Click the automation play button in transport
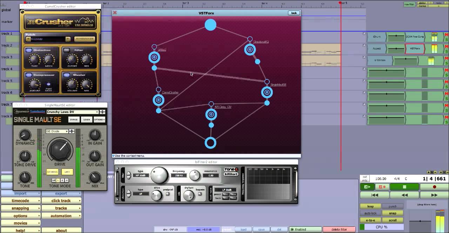This screenshot has height=233, width=449. (x=367, y=187)
